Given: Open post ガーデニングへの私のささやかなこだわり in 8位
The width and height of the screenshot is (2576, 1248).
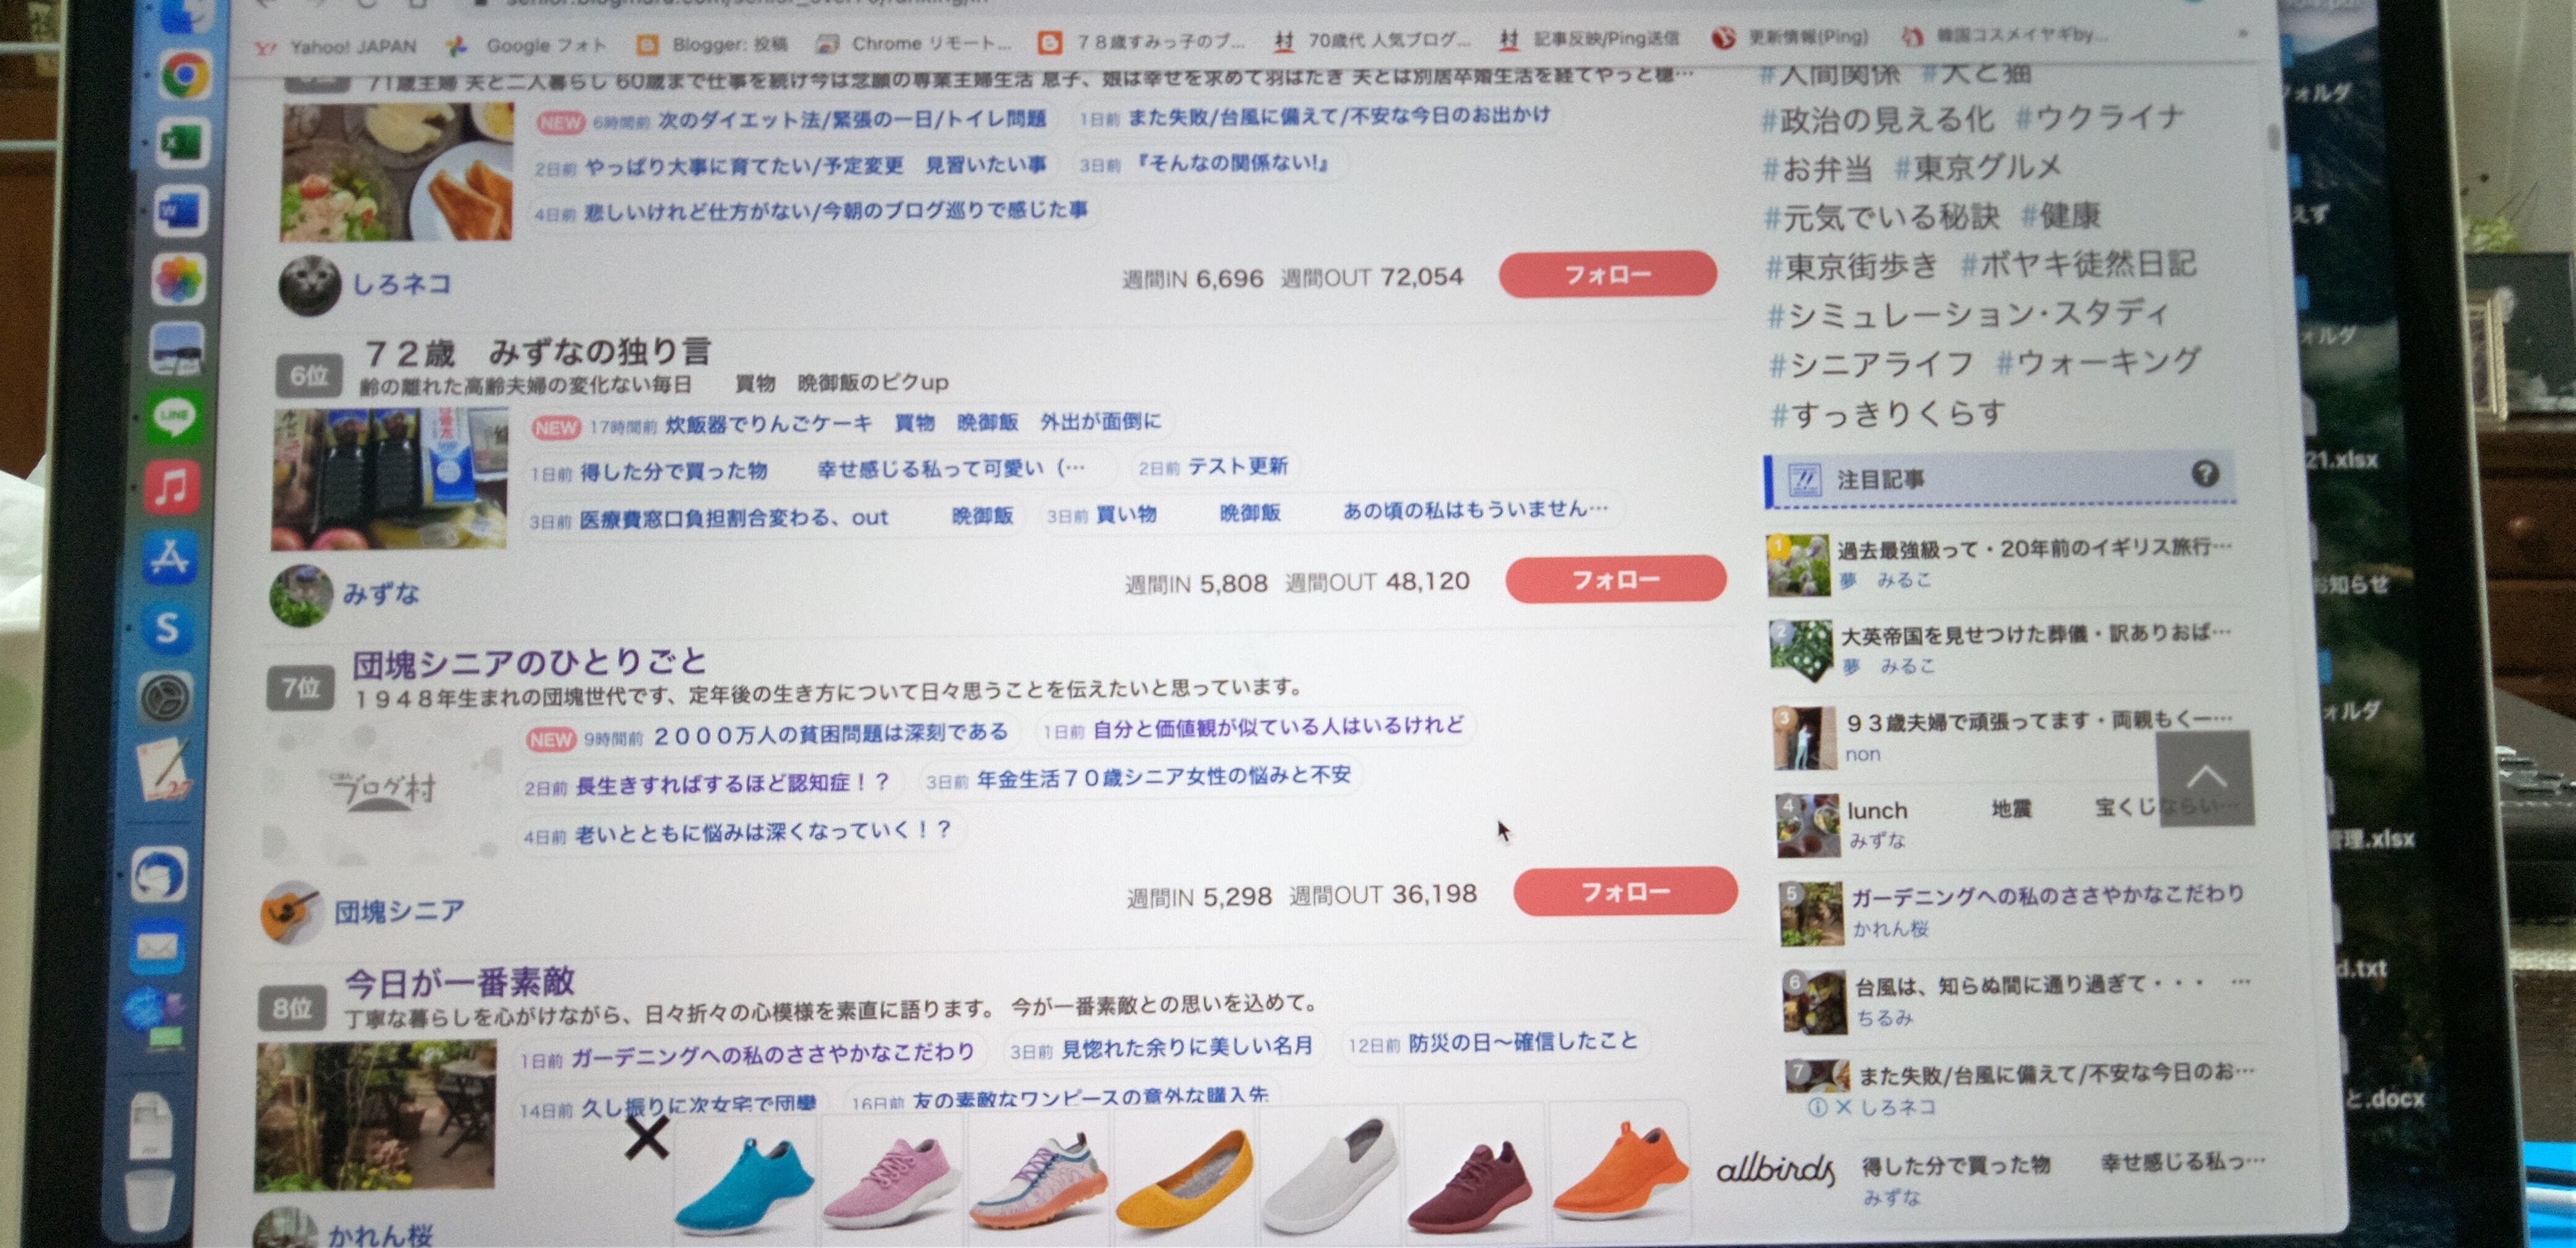Looking at the screenshot, I should [772, 1053].
